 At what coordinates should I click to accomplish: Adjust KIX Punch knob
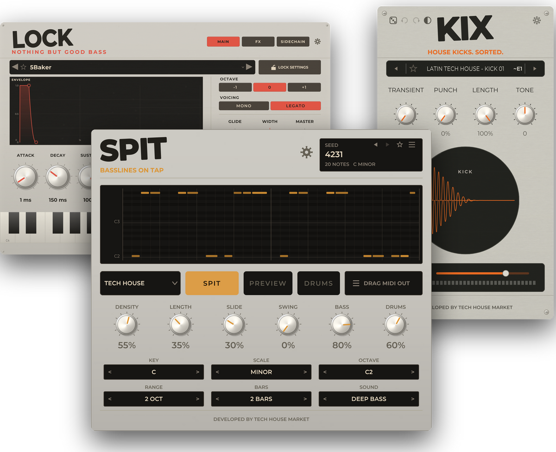pos(445,115)
